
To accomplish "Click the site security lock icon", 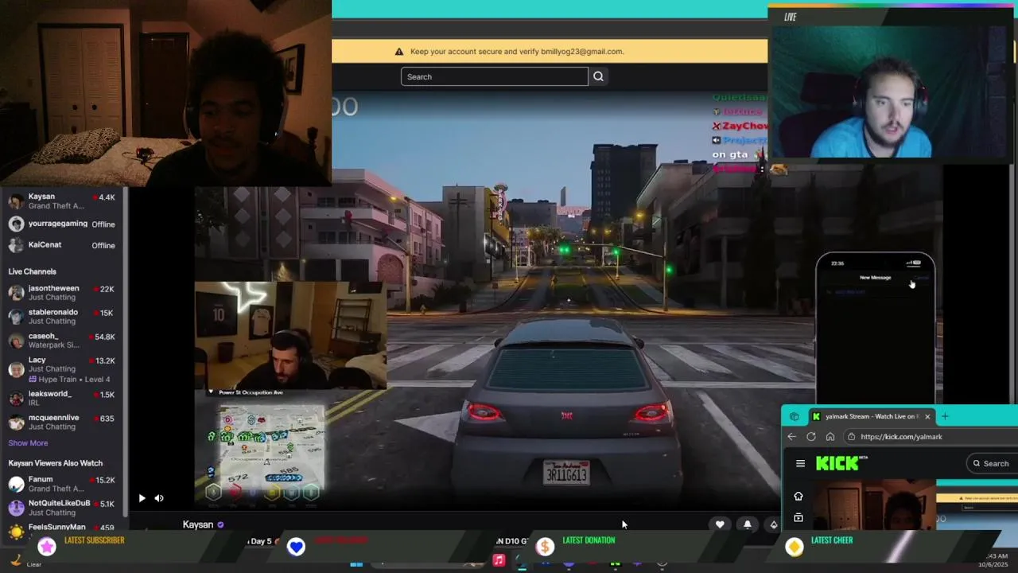I will click(x=852, y=436).
